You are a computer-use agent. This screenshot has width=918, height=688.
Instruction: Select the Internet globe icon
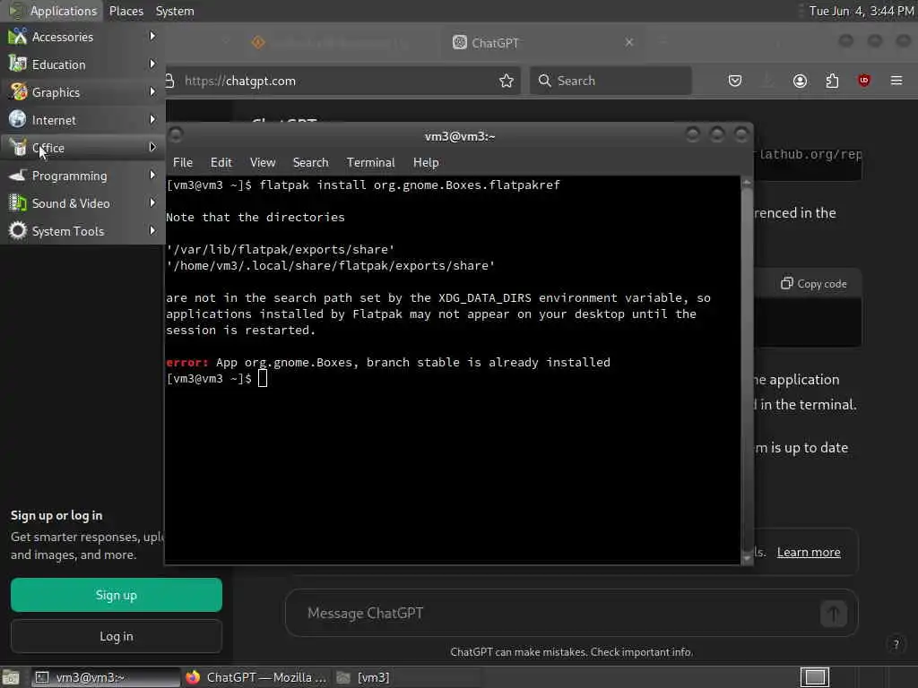(x=18, y=119)
